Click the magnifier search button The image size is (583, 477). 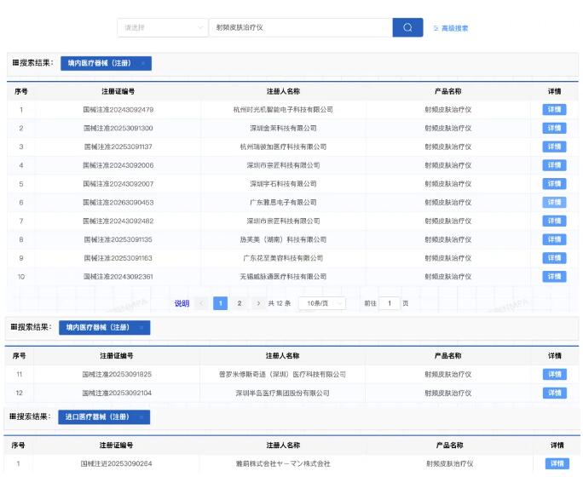coord(407,27)
